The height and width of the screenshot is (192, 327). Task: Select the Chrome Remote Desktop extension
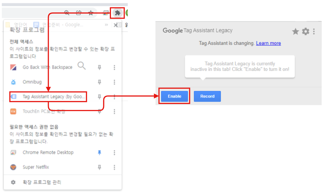click(48, 152)
